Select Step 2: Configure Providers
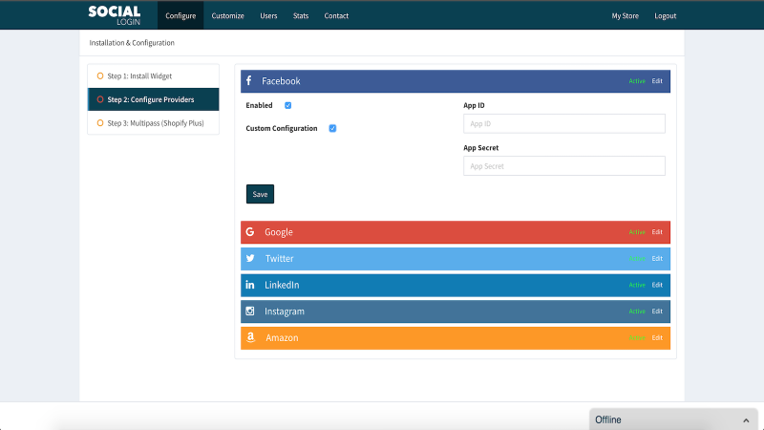 (x=153, y=99)
